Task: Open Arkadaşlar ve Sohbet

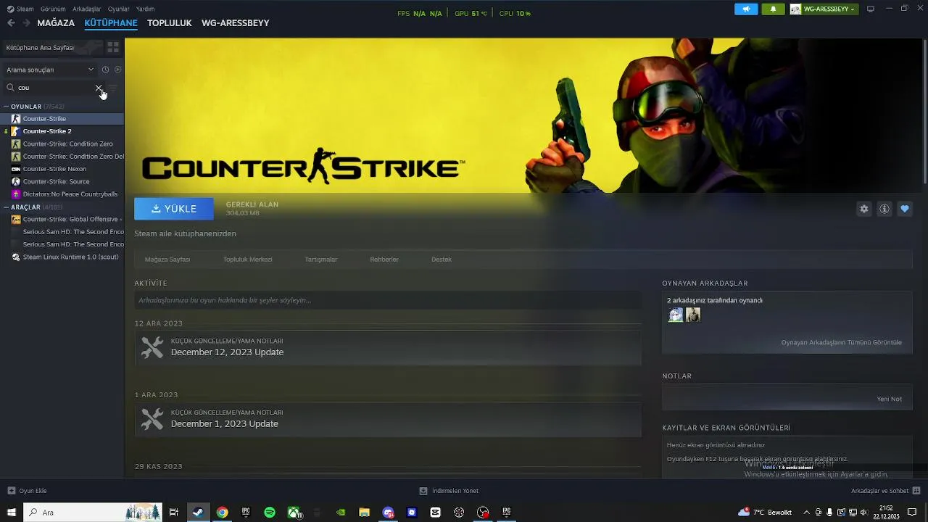Action: (880, 491)
